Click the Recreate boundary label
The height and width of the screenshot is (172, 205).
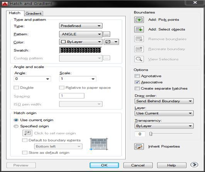(166, 49)
